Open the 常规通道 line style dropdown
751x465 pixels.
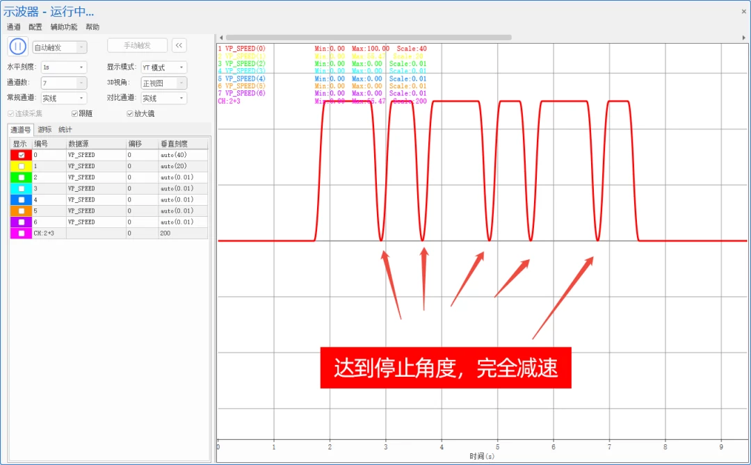(x=64, y=98)
